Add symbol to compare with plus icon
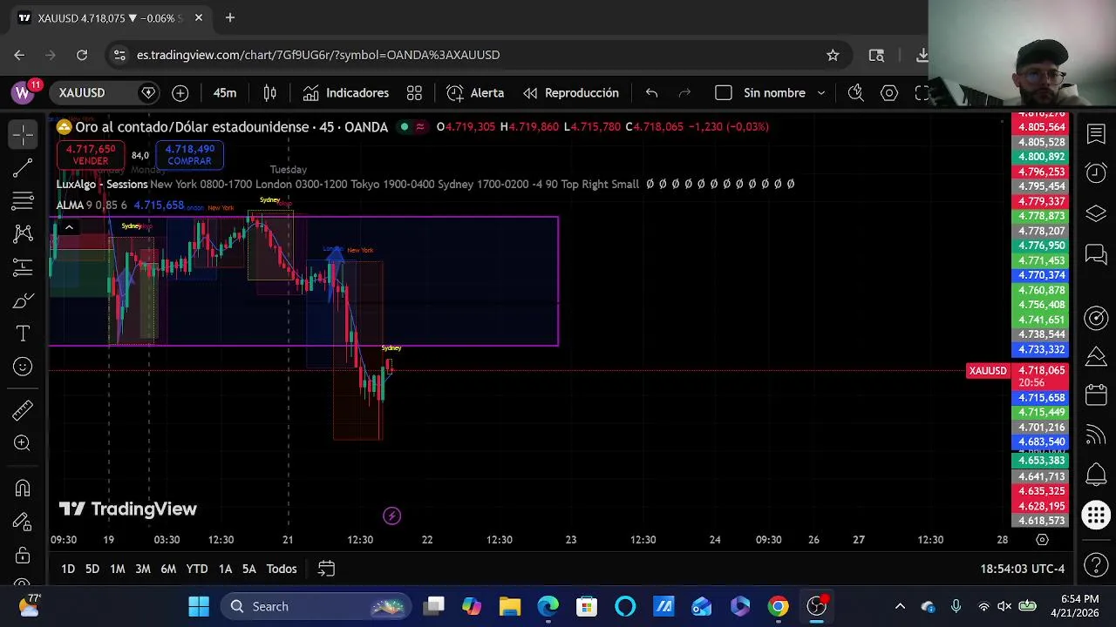This screenshot has height=627, width=1116. click(x=180, y=93)
